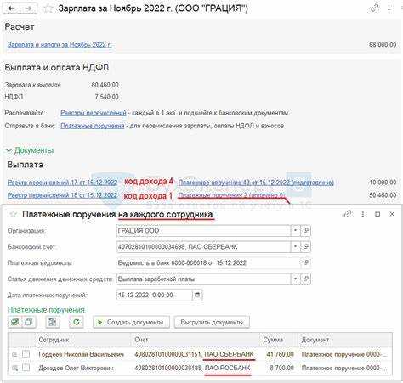Screen dimensions: 403x383
Task: Expand the Организация dropdown list
Action: click(x=295, y=231)
